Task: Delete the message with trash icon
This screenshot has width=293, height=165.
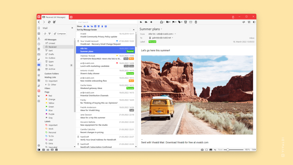Action: point(196,22)
